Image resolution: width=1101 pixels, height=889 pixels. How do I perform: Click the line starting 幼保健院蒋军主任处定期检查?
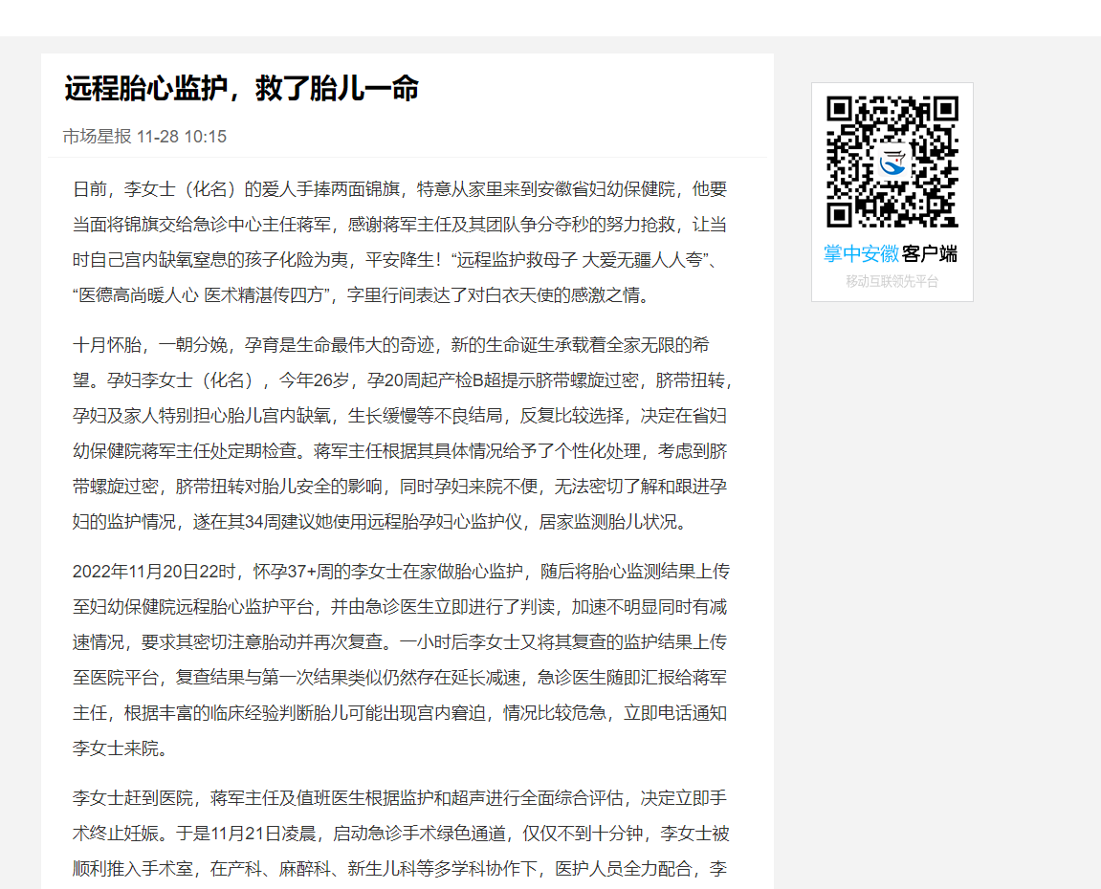point(400,450)
